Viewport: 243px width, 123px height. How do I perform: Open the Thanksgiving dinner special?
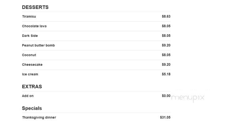(x=96, y=117)
